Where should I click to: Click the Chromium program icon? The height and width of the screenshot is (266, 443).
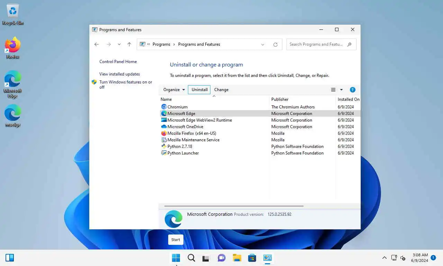(164, 107)
